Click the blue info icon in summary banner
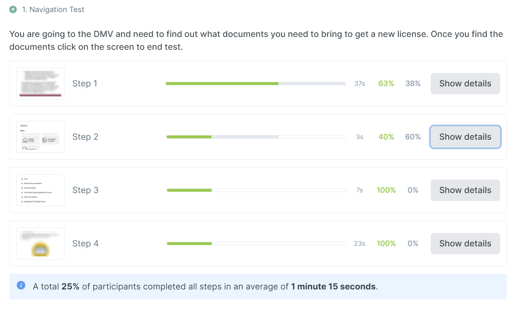This screenshot has width=514, height=309. (21, 285)
